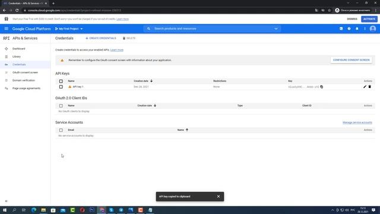The height and width of the screenshot is (214, 380).
Task: Dismiss the API key copied toast
Action: 218,197
